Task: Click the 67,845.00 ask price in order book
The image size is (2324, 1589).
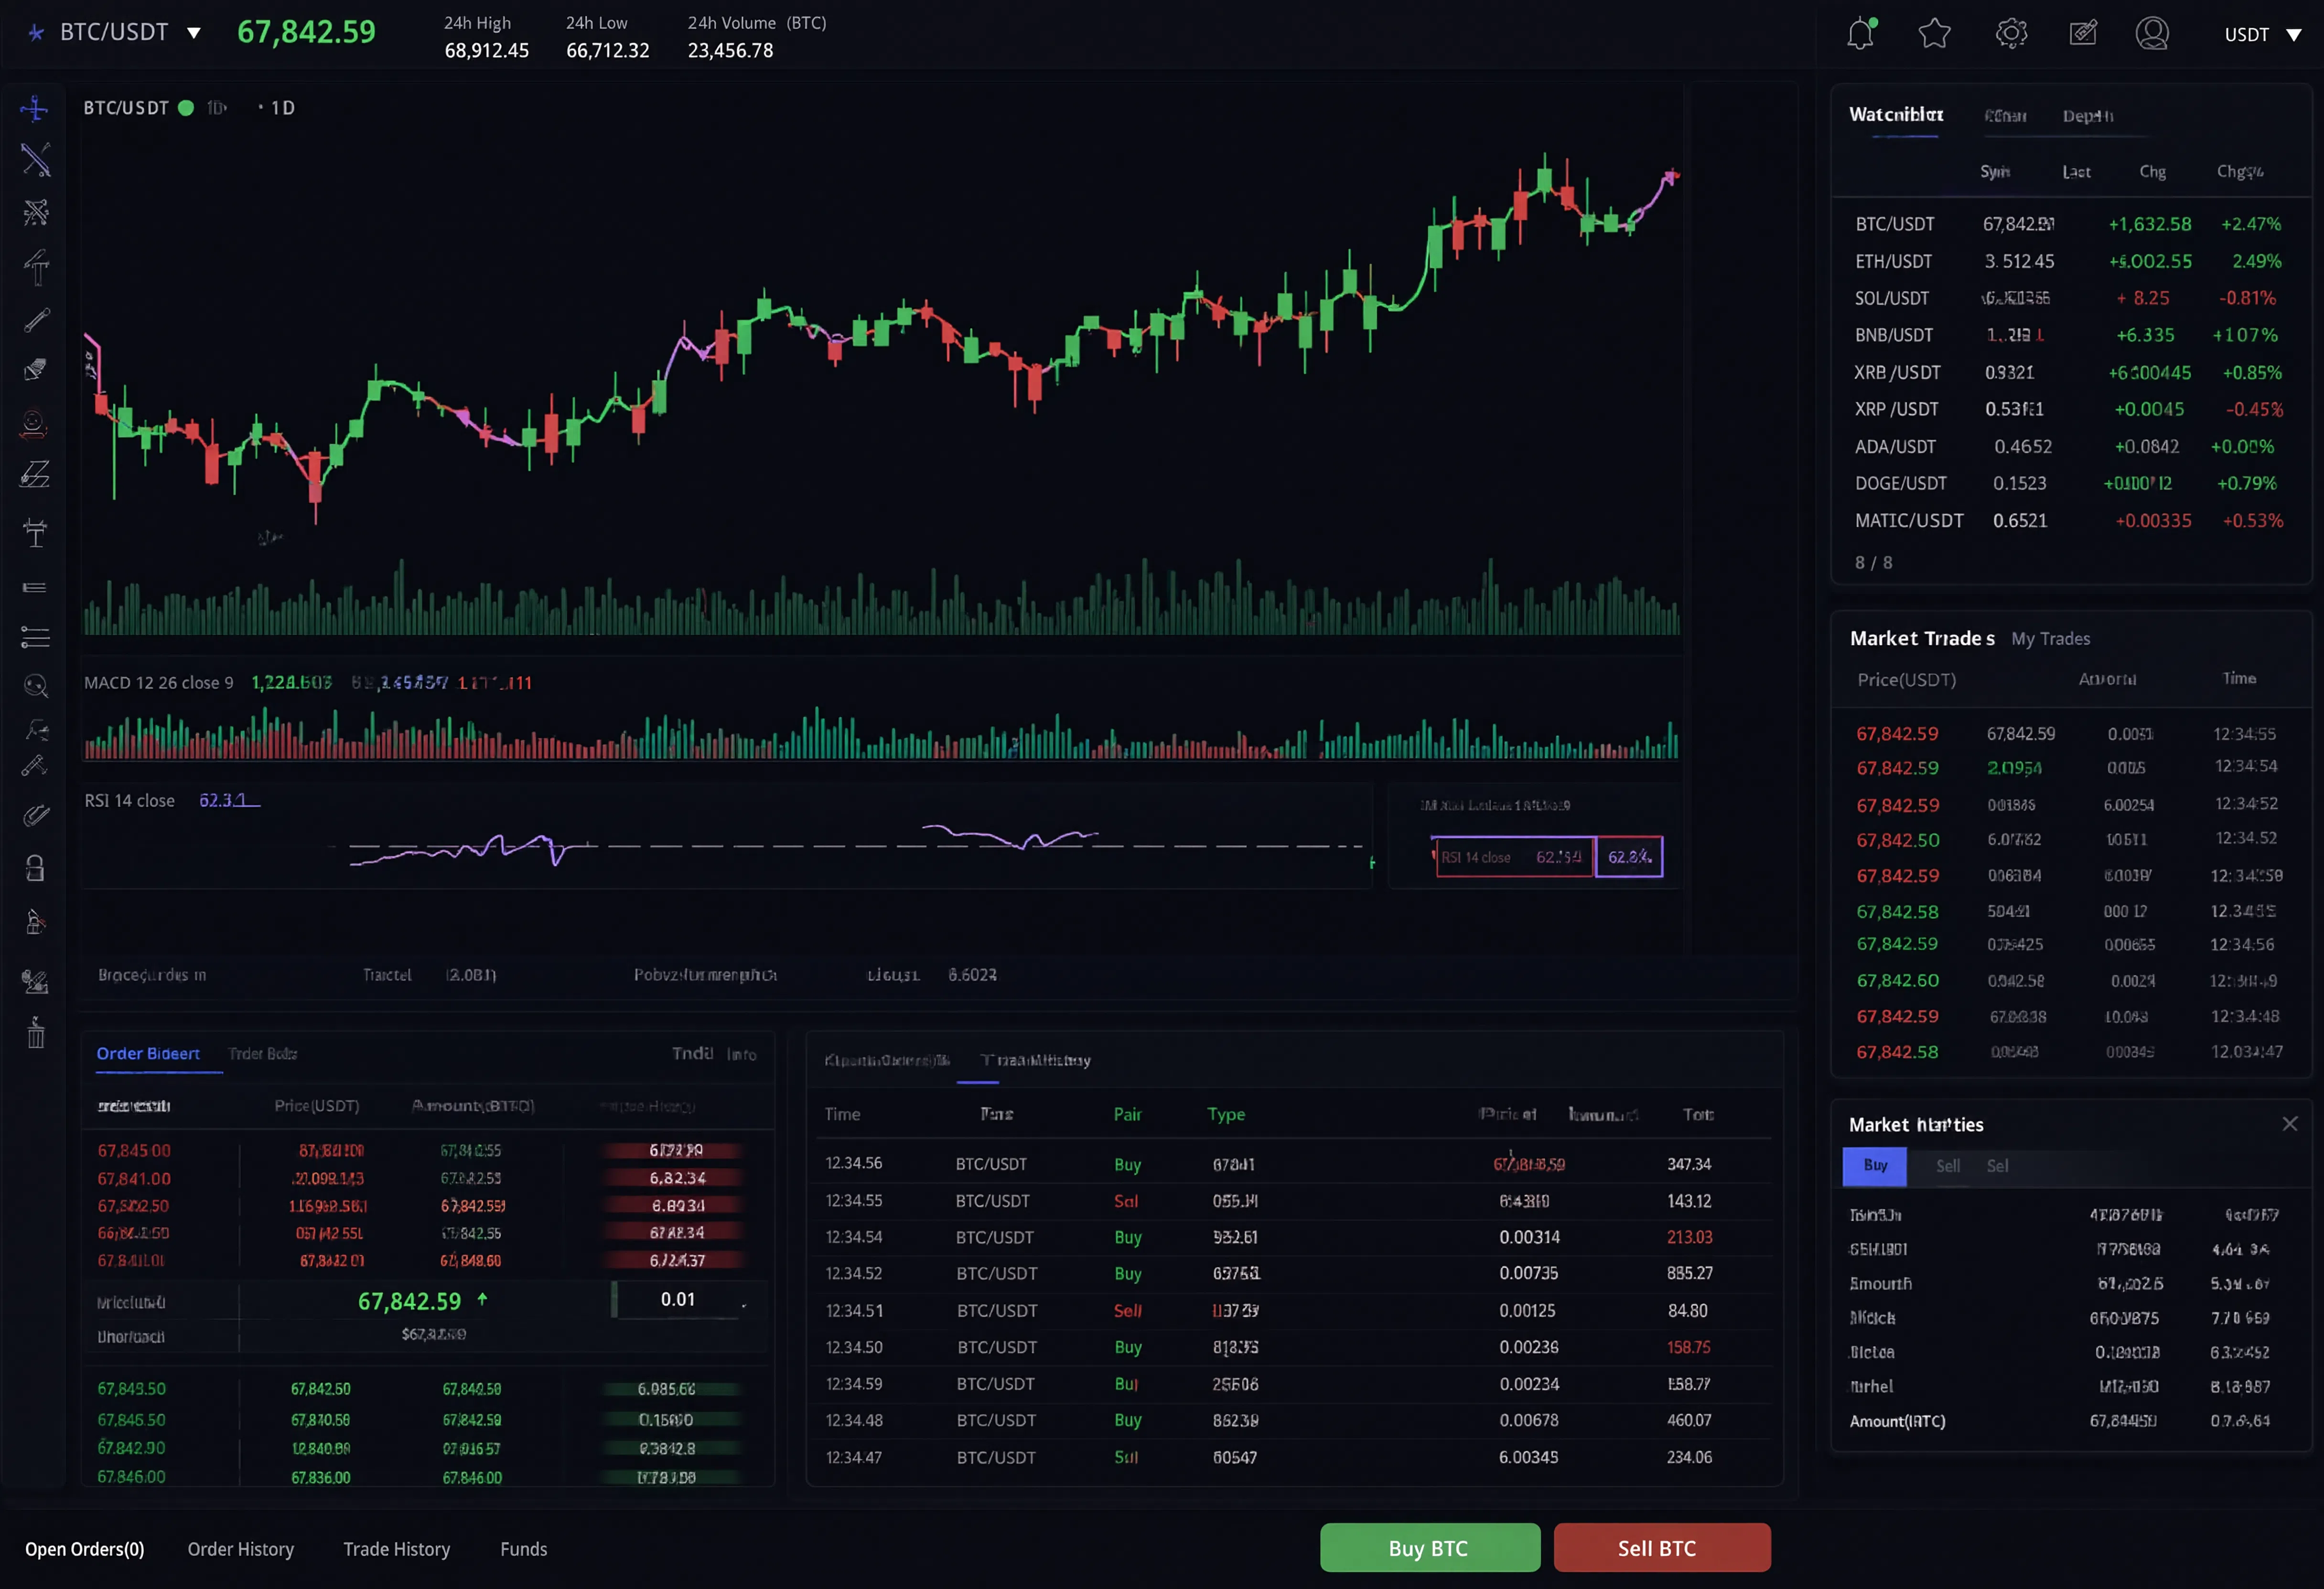Action: pos(134,1151)
